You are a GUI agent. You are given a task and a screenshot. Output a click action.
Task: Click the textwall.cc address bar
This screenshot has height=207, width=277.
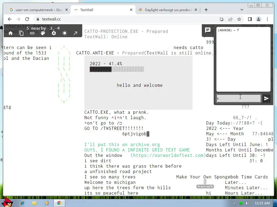[124, 19]
